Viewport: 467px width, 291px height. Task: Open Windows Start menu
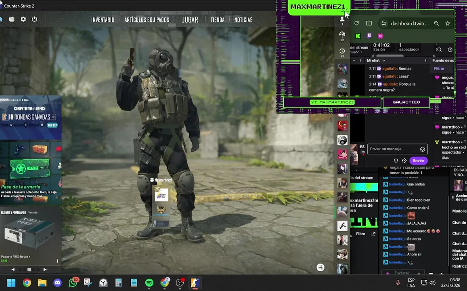(11, 283)
